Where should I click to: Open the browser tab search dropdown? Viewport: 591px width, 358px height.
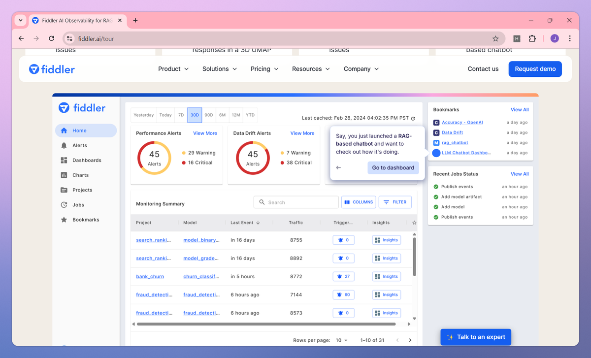[20, 20]
